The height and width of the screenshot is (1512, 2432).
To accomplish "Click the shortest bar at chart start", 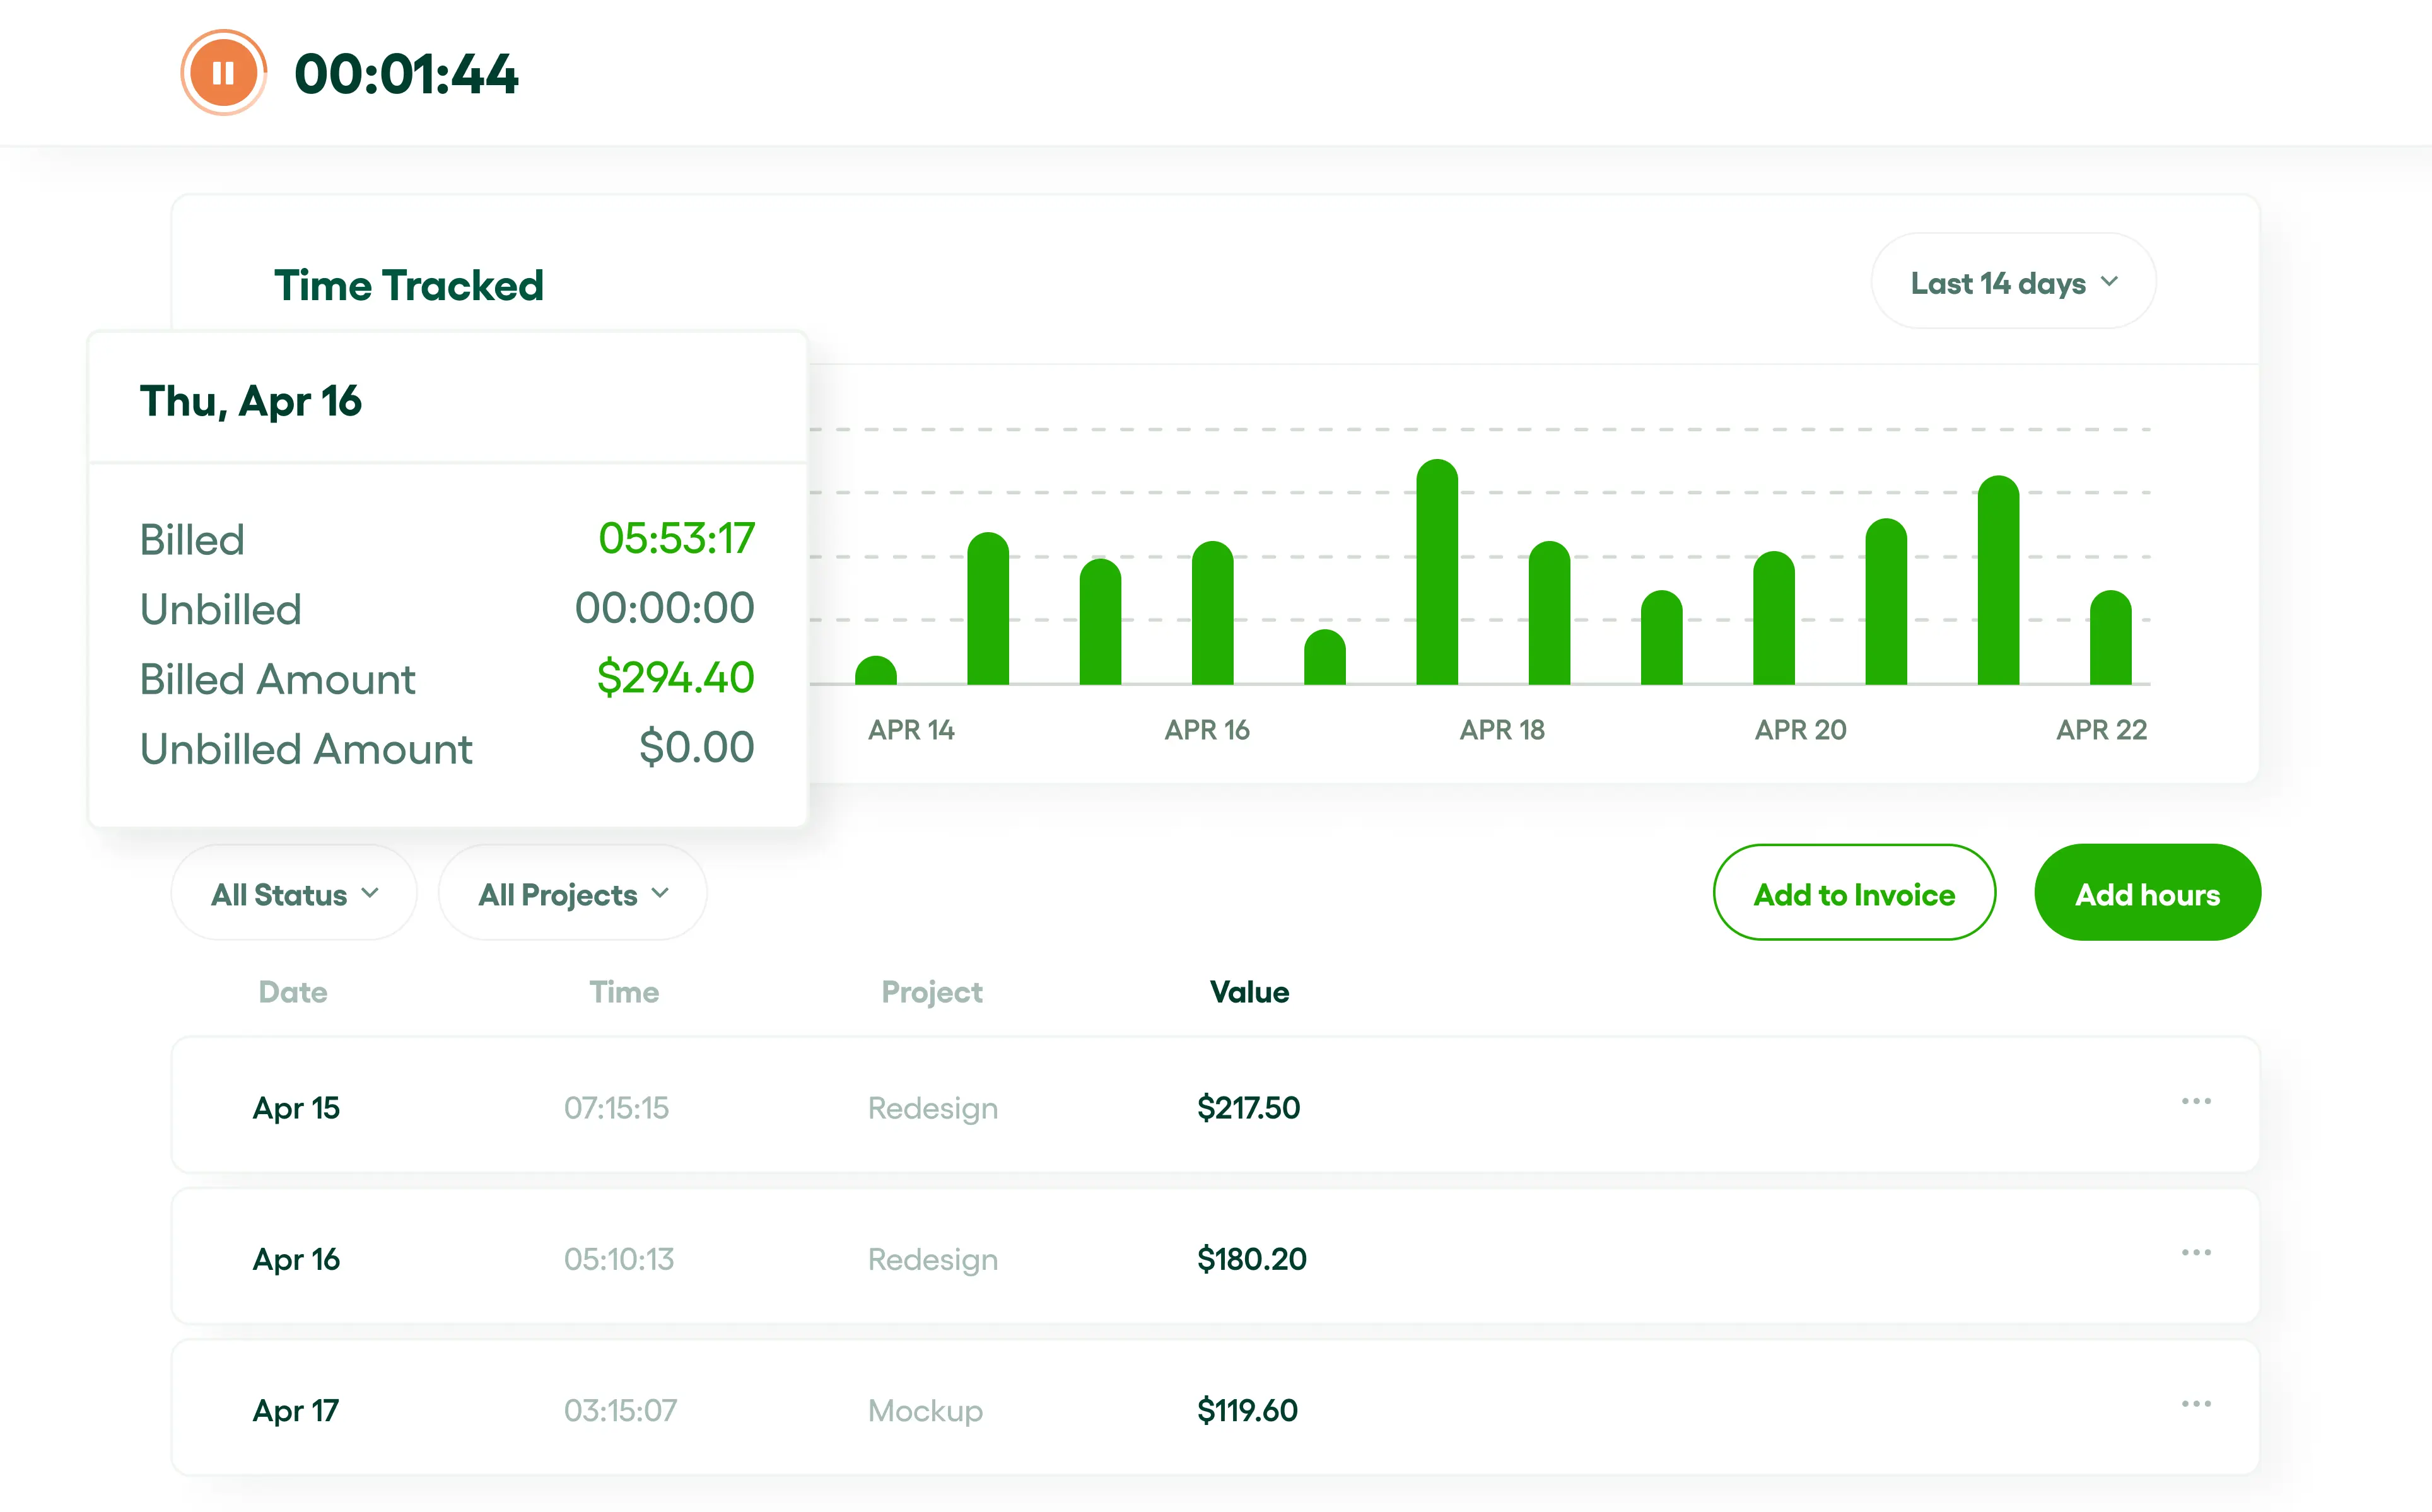I will 875,672.
